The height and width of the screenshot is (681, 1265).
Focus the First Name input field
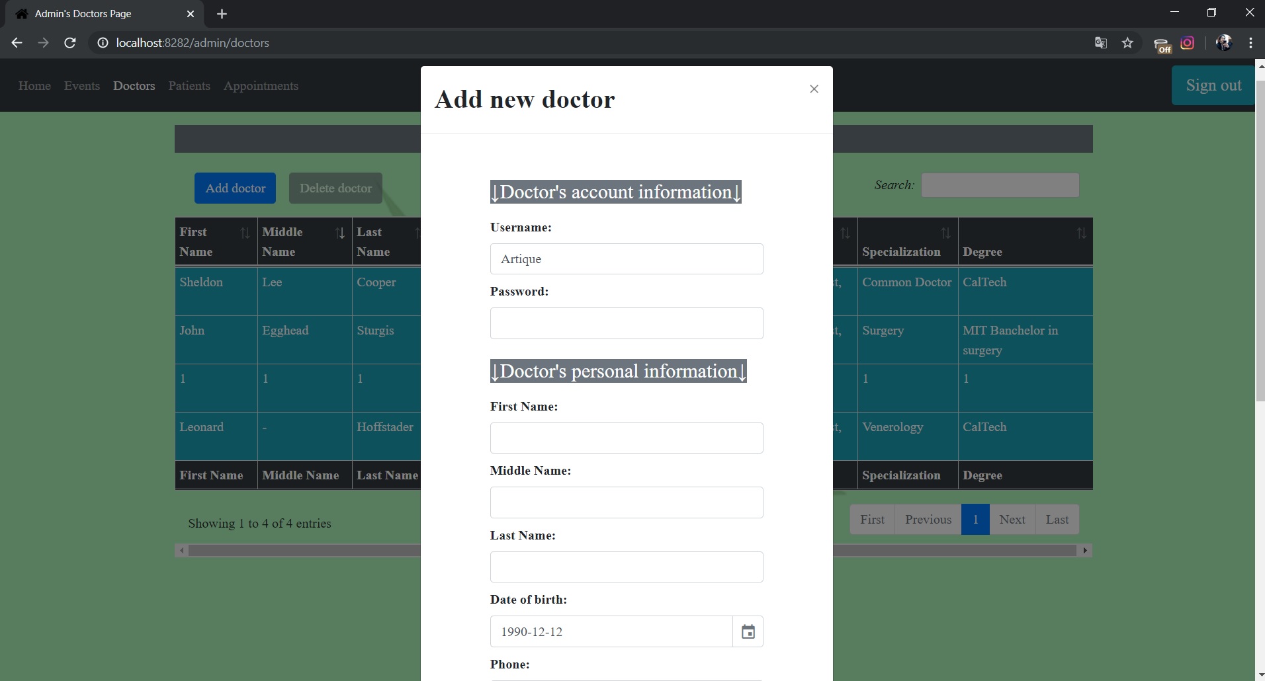point(627,438)
